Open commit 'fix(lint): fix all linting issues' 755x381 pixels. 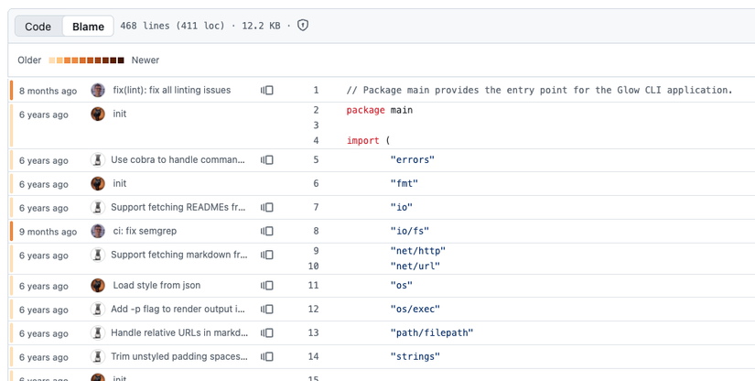(172, 90)
